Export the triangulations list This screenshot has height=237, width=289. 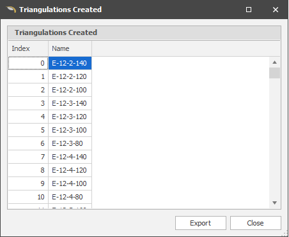coord(201,223)
